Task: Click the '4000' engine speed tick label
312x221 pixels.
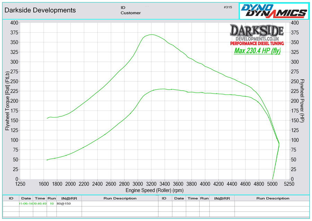Action: tap(205, 184)
